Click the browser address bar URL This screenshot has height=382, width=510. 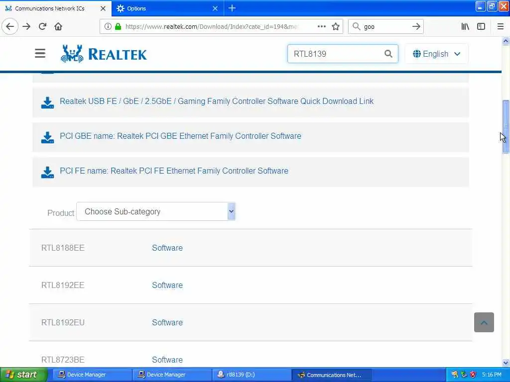point(211,26)
